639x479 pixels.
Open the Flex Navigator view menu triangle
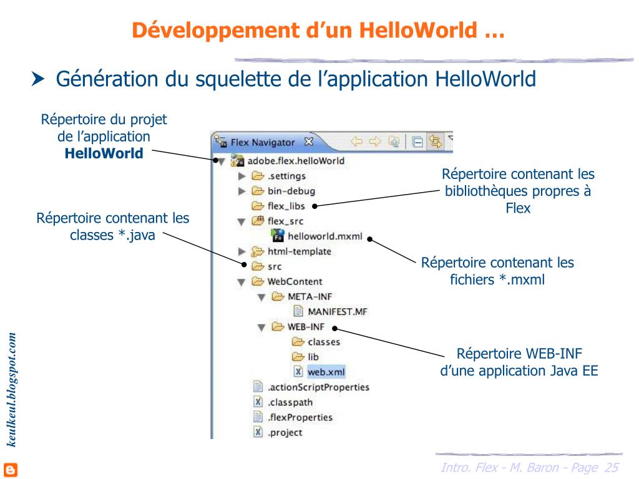coord(451,138)
